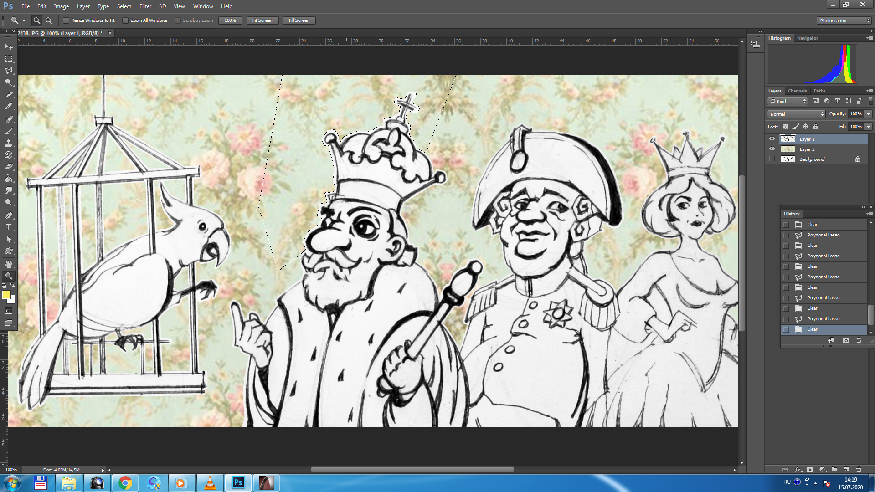Screen dimensions: 875x492
Task: Select the Zoom tool in toolbar
Action: point(9,276)
